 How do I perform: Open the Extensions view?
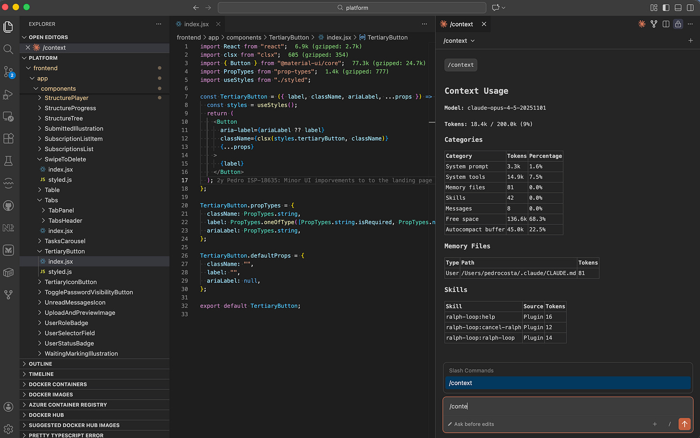point(8,138)
